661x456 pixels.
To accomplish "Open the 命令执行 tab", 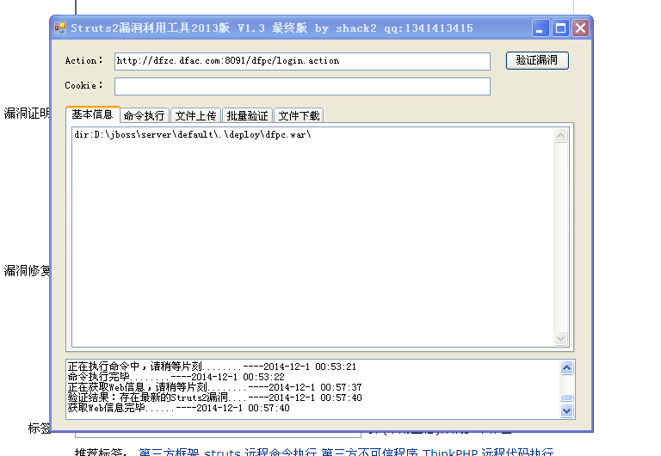I will coord(145,116).
